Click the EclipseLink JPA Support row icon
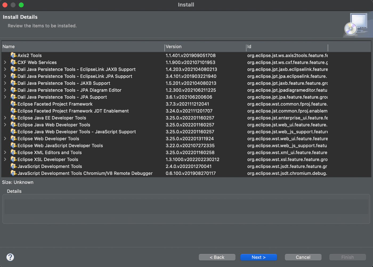373x267 pixels. tap(13, 76)
